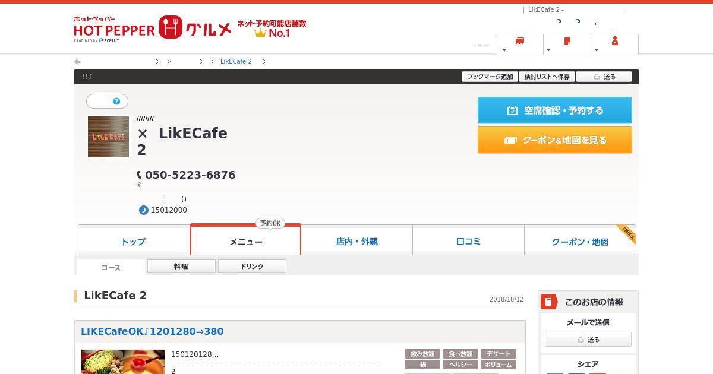Click 検討リストへ保存 button

[x=547, y=77]
